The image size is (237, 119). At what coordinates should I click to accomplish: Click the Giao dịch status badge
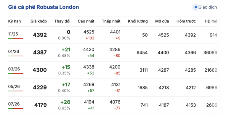coord(205,7)
